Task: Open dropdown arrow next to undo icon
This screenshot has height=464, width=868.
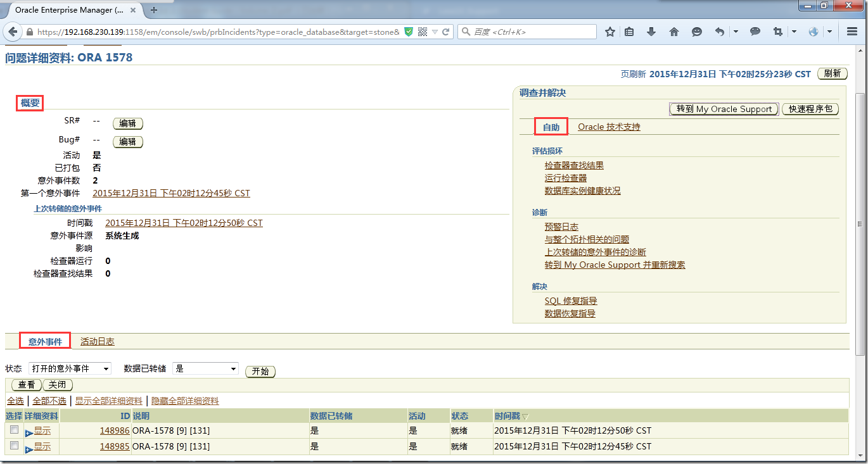Action: (736, 32)
